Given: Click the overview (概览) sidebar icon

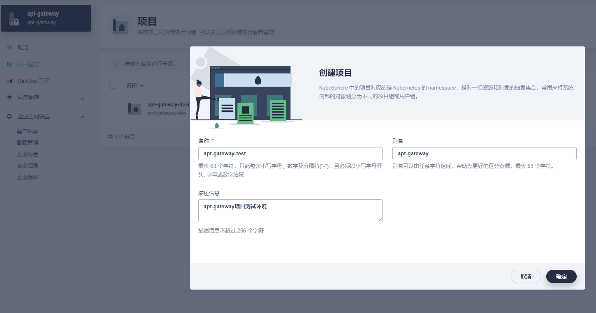Looking at the screenshot, I should (x=9, y=47).
